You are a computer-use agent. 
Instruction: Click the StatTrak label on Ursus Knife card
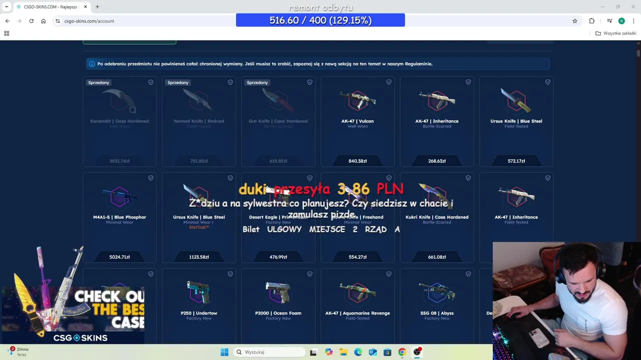(199, 227)
